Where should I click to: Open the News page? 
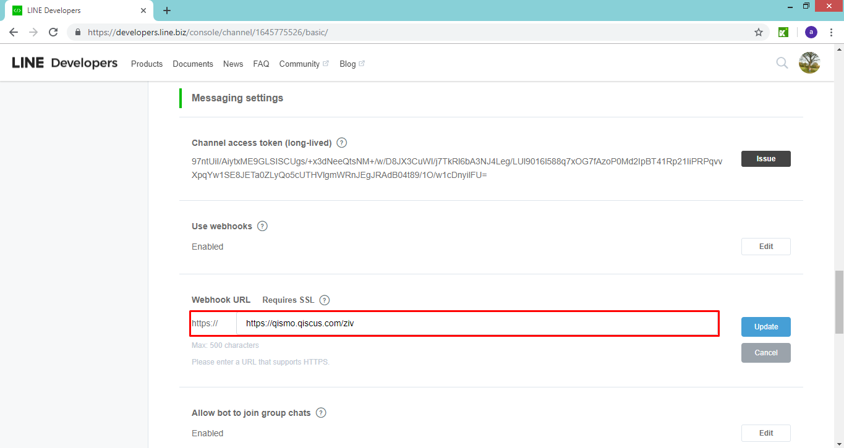233,64
